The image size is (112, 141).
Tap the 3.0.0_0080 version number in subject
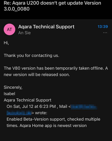pos(17,9)
